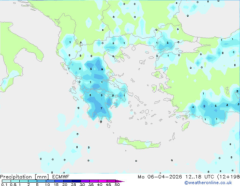Click the '6' precipitation value in central Greece
The width and height of the screenshot is (240, 186).
coord(102,69)
